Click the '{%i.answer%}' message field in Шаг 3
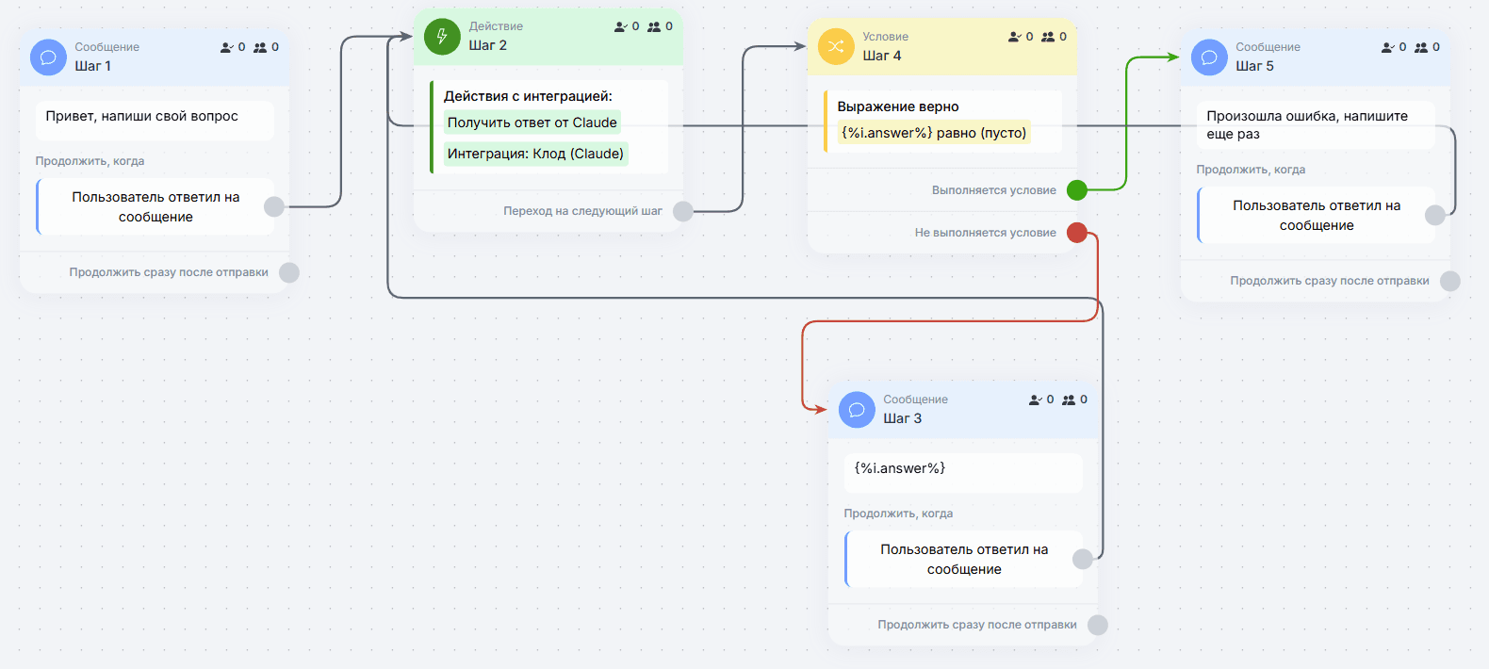This screenshot has height=669, width=1489. [963, 473]
